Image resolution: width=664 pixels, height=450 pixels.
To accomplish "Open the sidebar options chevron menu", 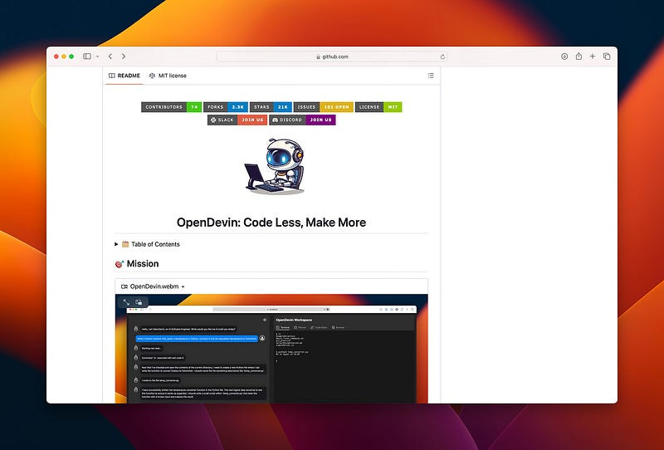I will (97, 56).
